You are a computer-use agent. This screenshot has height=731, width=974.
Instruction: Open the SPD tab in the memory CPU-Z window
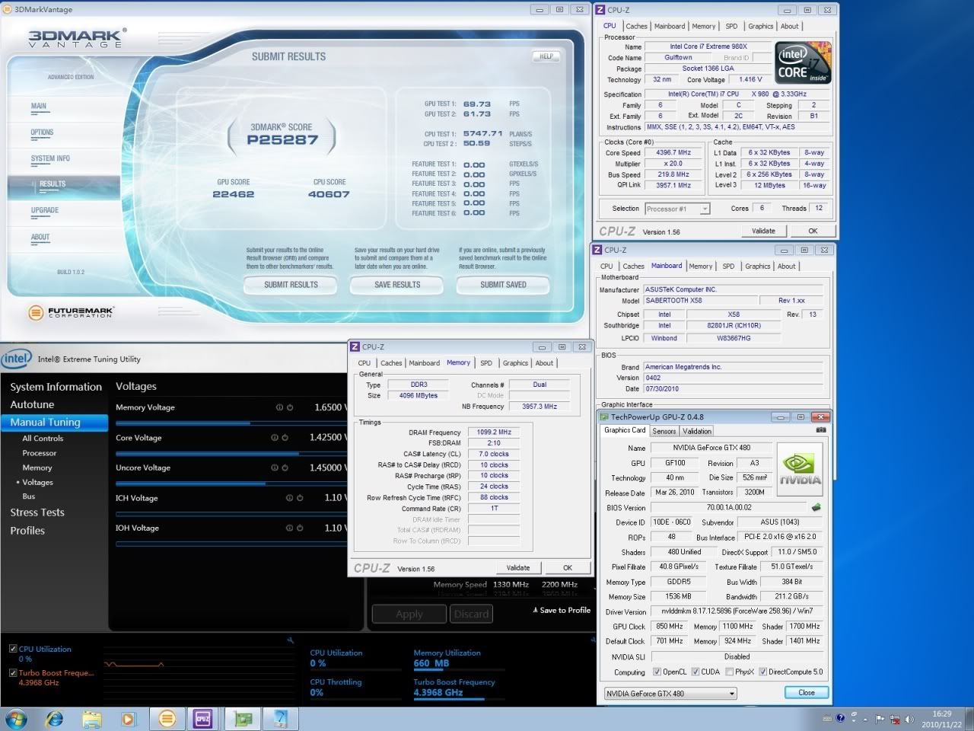tap(485, 363)
